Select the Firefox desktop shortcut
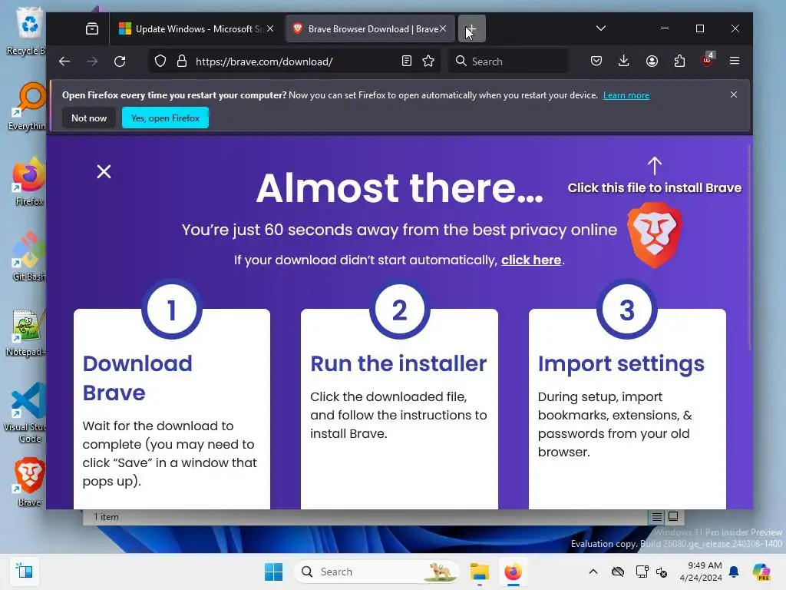786x590 pixels. pos(28,181)
